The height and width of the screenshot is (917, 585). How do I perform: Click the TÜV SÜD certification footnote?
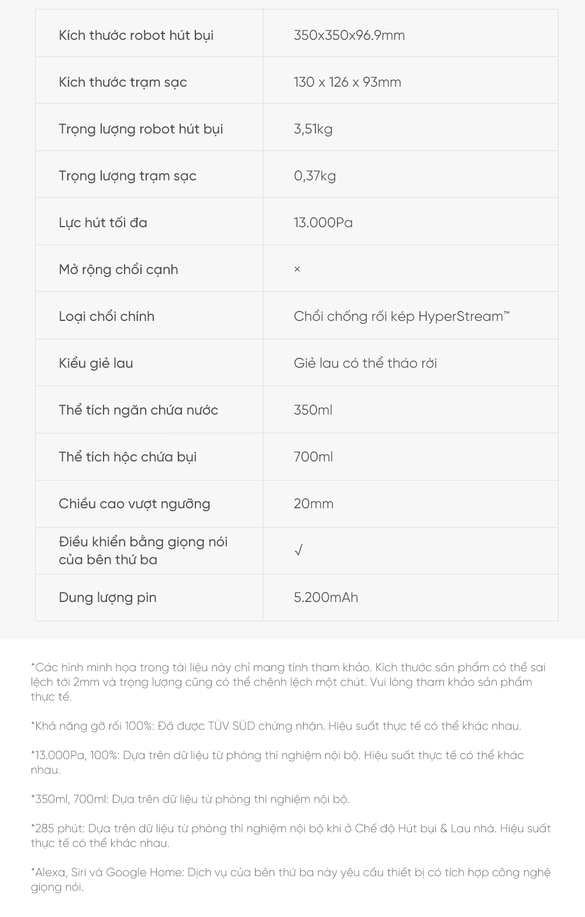tap(276, 726)
